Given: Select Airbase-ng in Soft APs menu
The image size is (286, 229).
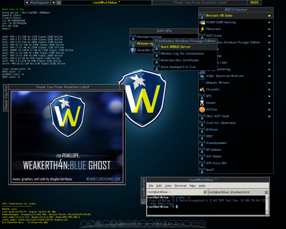Looking at the screenshot, I should click(142, 44).
